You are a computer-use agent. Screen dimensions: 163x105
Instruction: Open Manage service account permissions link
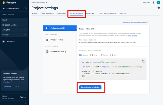pyautogui.click(x=136, y=22)
